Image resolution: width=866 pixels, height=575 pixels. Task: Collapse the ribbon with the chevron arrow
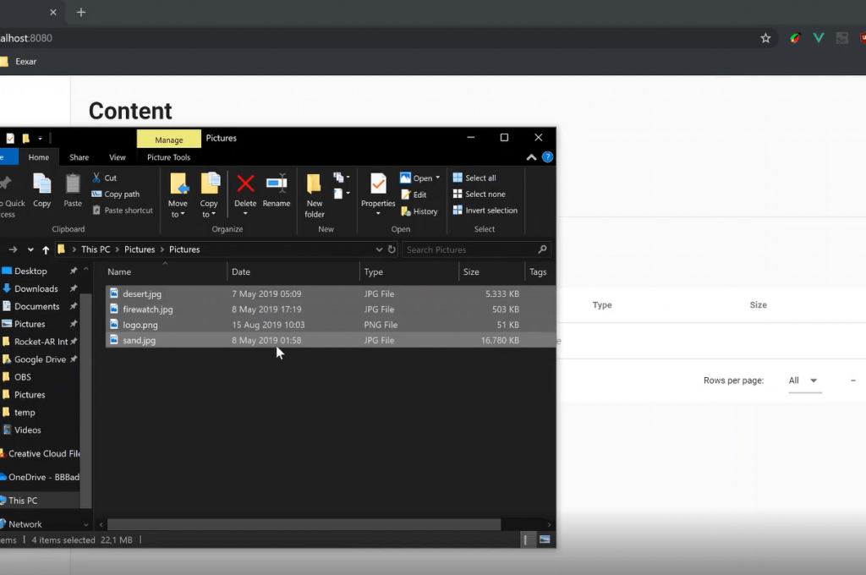(x=531, y=157)
